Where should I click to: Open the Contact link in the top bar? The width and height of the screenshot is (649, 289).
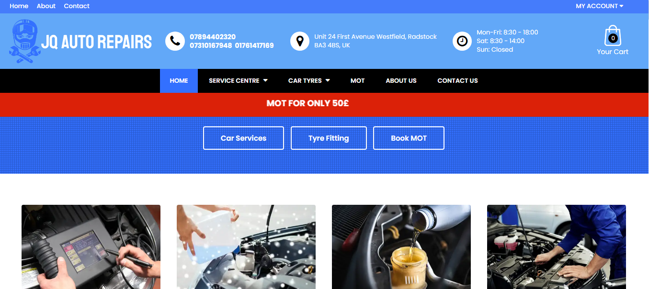pos(77,6)
